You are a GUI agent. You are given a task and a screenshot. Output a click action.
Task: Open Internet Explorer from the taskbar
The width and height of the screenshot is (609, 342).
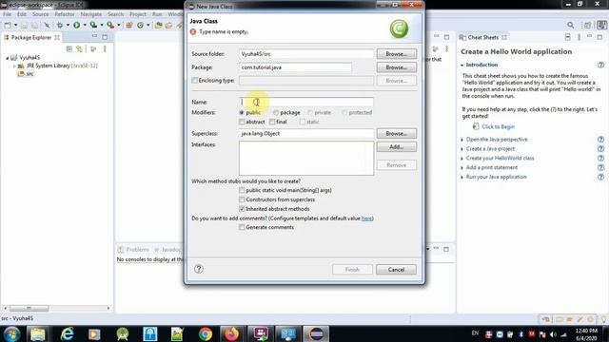[x=68, y=333]
